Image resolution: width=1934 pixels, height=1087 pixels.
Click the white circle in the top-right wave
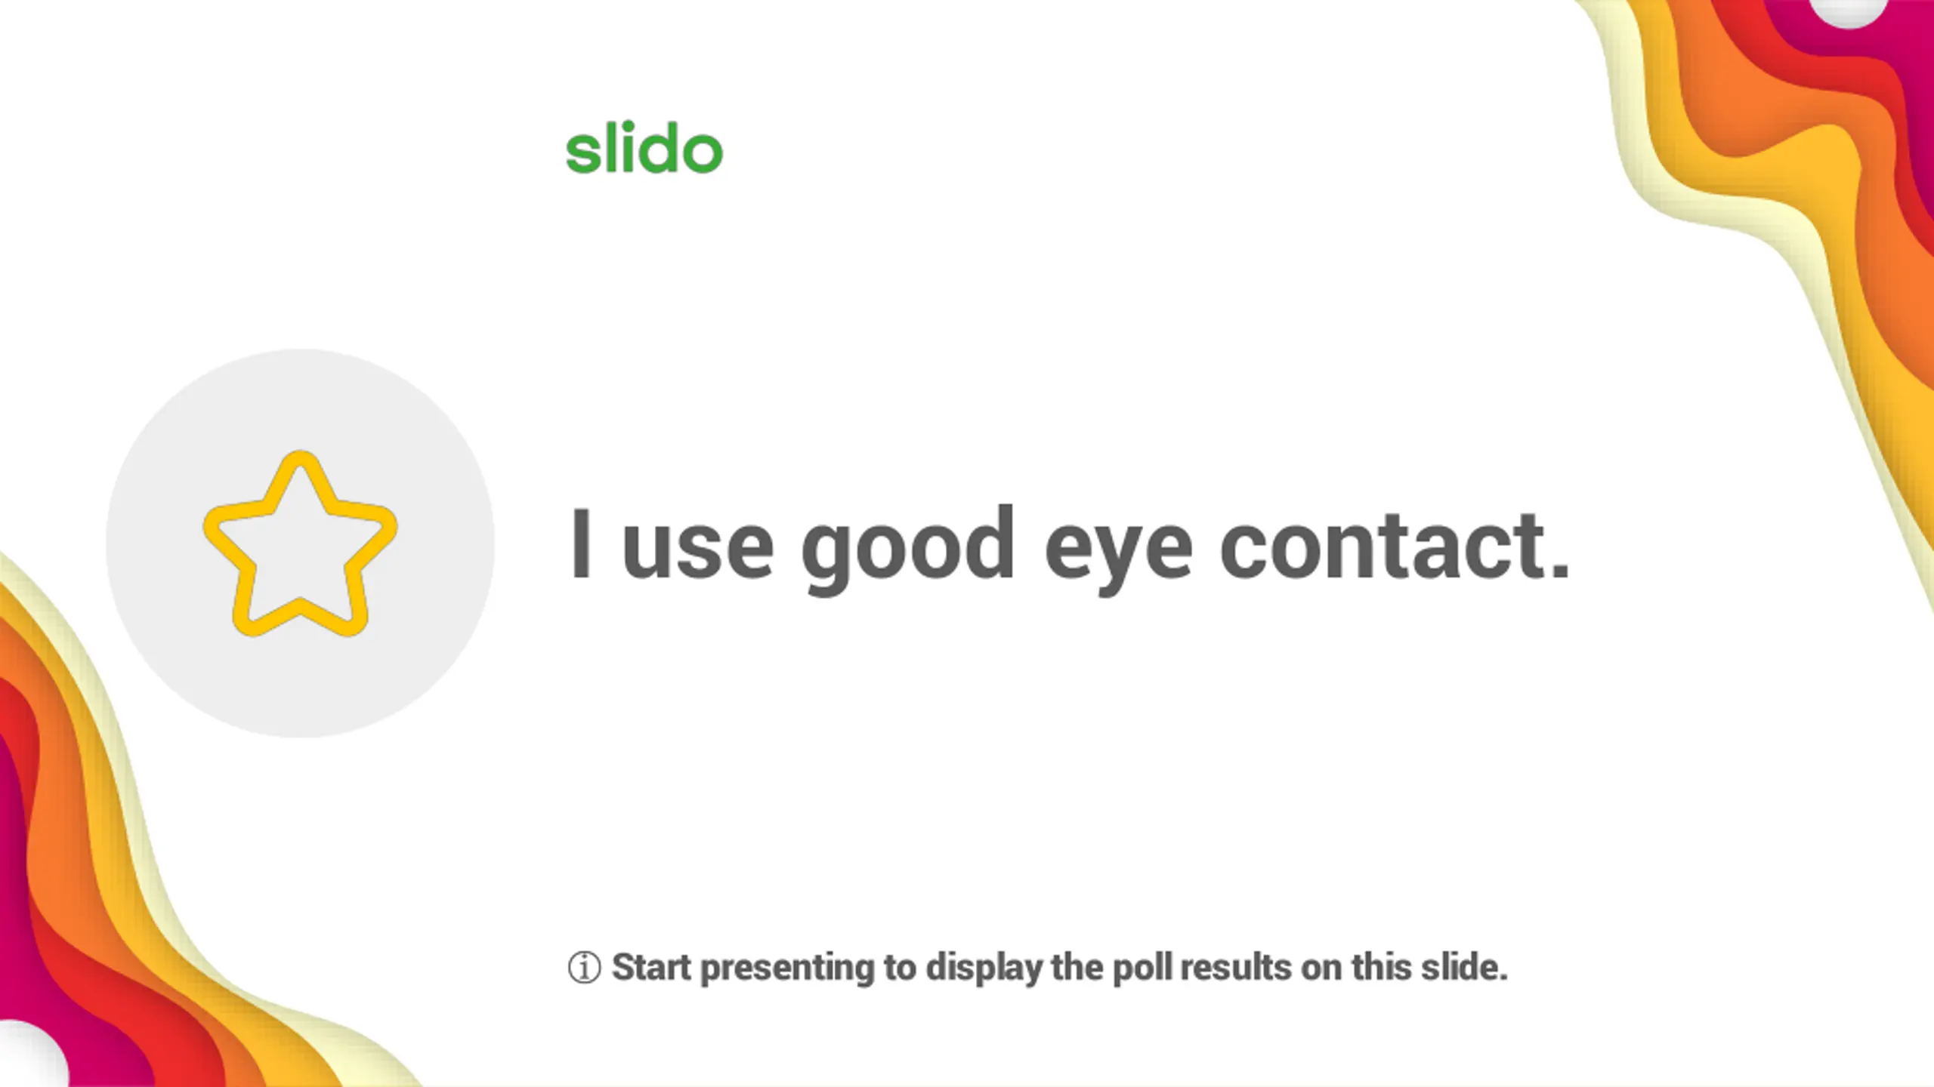(1849, 12)
